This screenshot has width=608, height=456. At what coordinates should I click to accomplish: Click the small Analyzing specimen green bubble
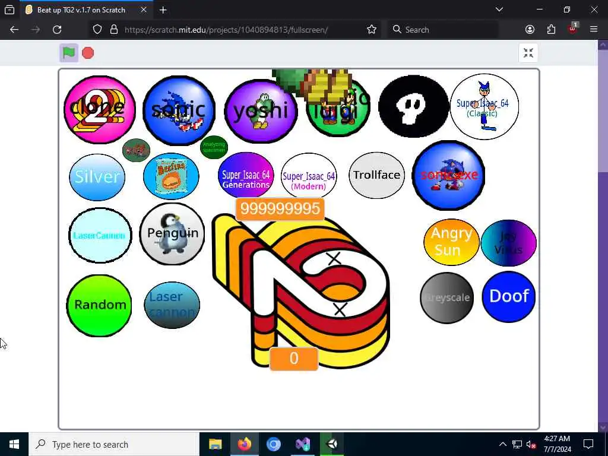[214, 147]
